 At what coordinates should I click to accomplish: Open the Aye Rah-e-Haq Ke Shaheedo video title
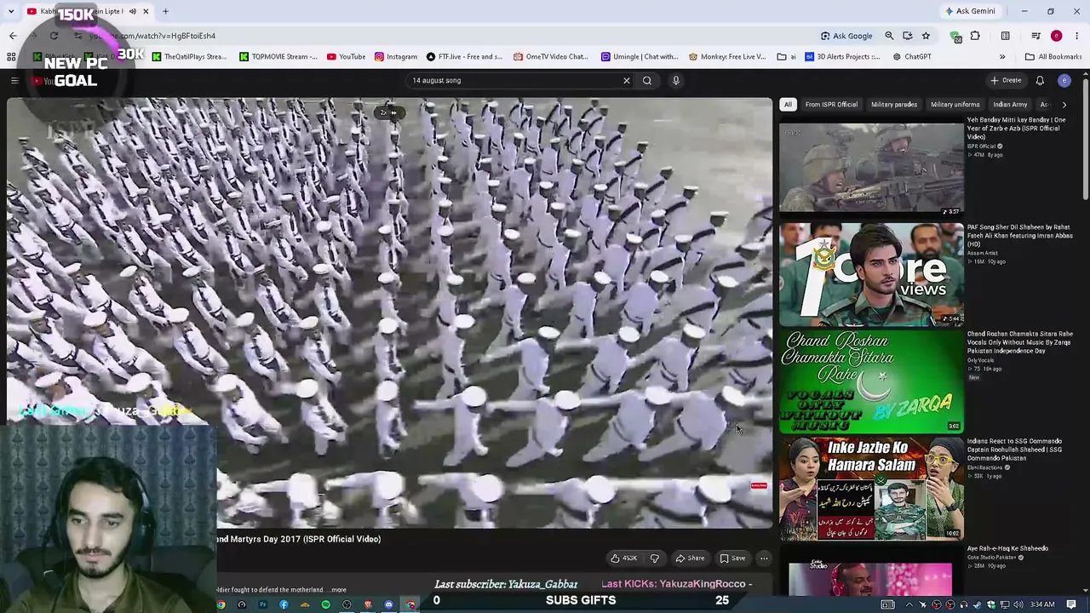(x=1007, y=549)
